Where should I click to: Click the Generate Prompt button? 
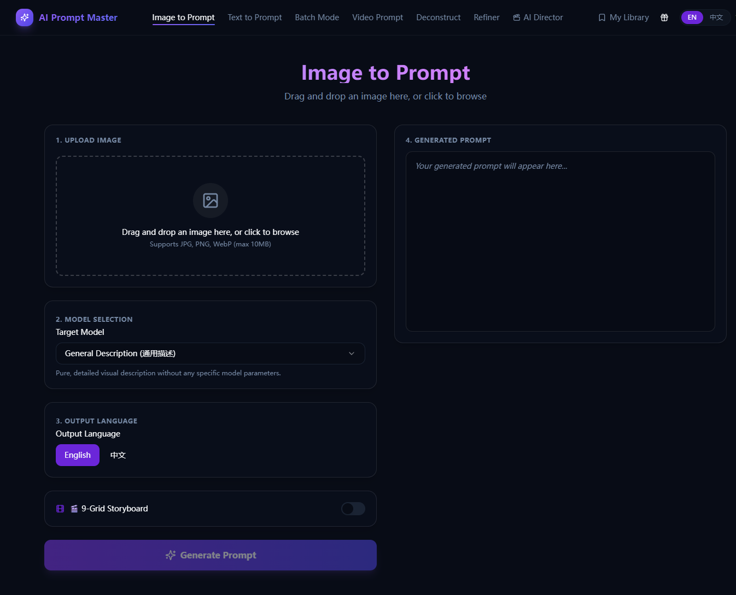(x=210, y=555)
